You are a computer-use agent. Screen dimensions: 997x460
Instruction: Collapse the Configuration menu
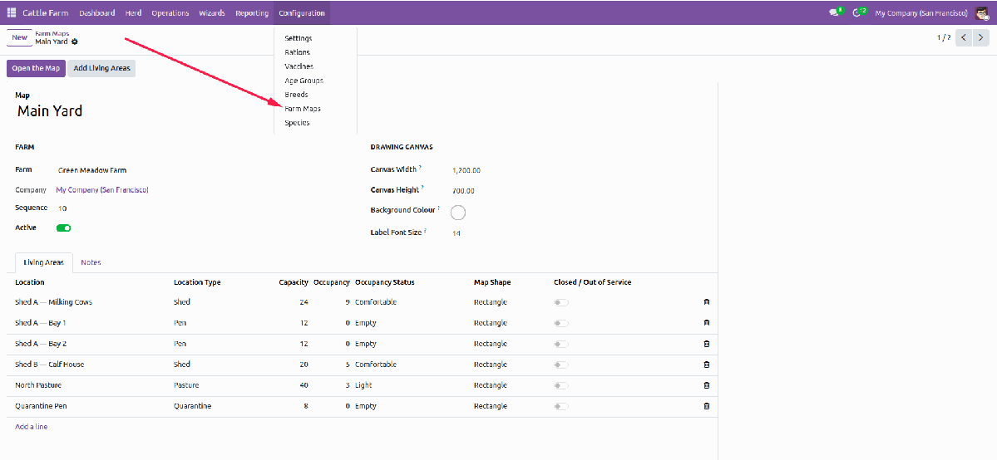pyautogui.click(x=301, y=12)
